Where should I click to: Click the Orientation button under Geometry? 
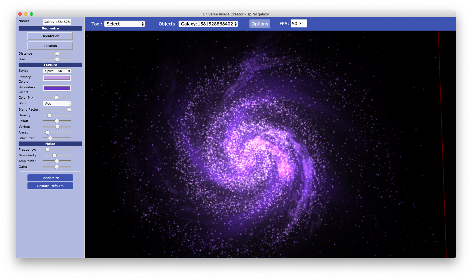[x=50, y=36]
